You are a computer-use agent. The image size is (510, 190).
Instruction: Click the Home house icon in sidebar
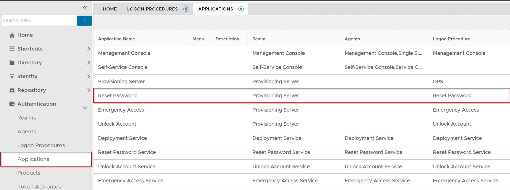point(12,35)
